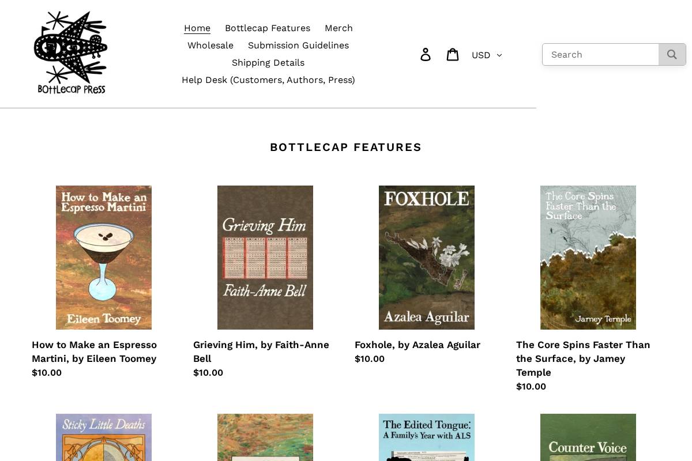Open the Counter Voice book cover

click(x=588, y=437)
